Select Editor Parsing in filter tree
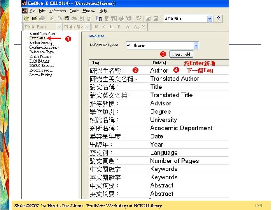The width and height of the screenshot is (280, 210). (40, 57)
